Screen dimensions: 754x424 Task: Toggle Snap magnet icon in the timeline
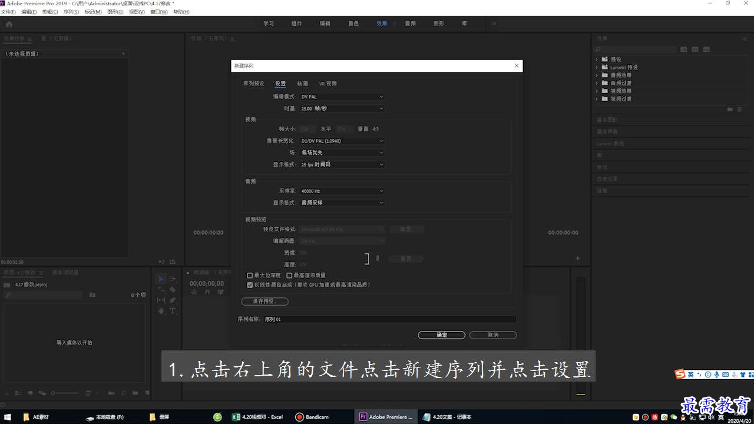pyautogui.click(x=207, y=291)
